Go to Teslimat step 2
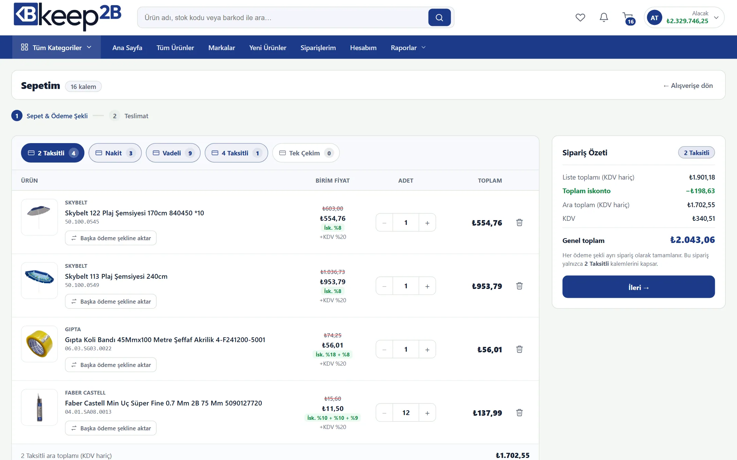Screen dimensions: 737x460 click(x=129, y=116)
